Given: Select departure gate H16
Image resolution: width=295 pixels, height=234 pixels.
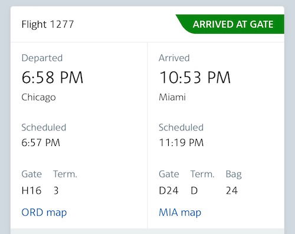Looking at the screenshot, I should point(31,190).
